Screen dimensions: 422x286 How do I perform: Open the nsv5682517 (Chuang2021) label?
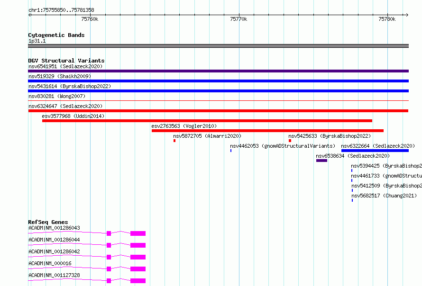click(x=384, y=196)
